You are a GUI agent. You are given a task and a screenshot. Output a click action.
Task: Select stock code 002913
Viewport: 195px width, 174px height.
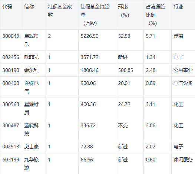pyautogui.click(x=11, y=147)
